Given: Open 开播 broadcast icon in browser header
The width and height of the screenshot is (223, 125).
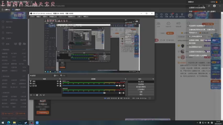Looking at the screenshot, I should (x=166, y=15).
